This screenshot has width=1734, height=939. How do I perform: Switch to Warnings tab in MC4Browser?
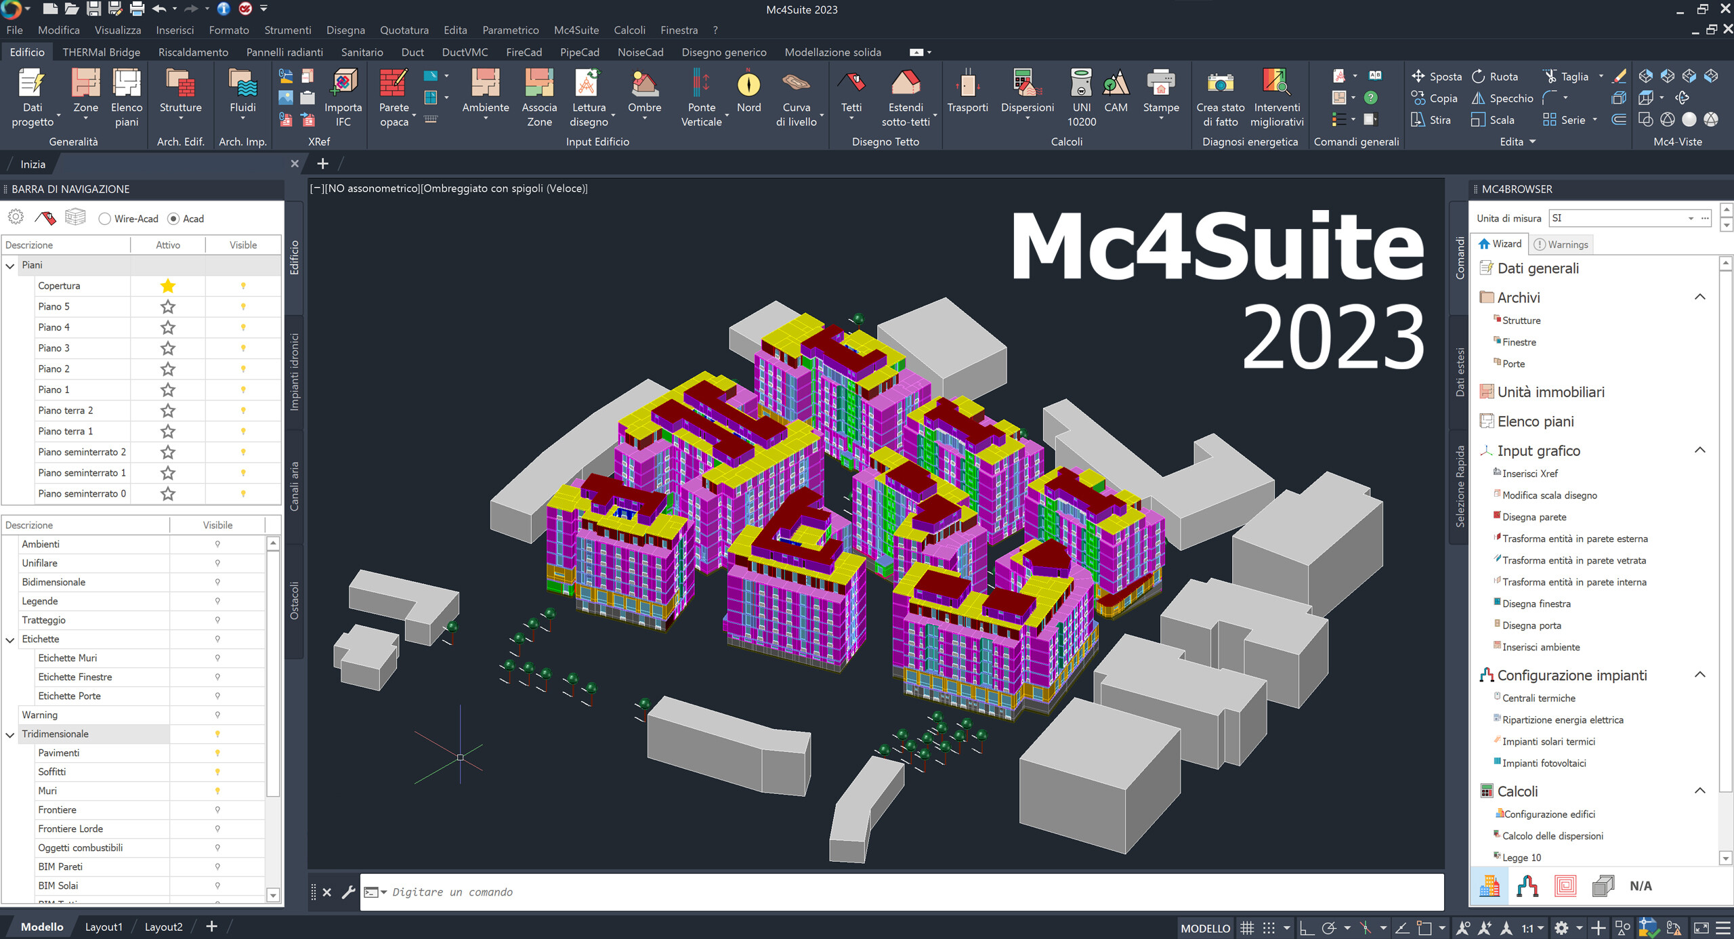(1561, 245)
